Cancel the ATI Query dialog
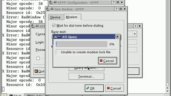171x96 pixels. tap(107, 61)
